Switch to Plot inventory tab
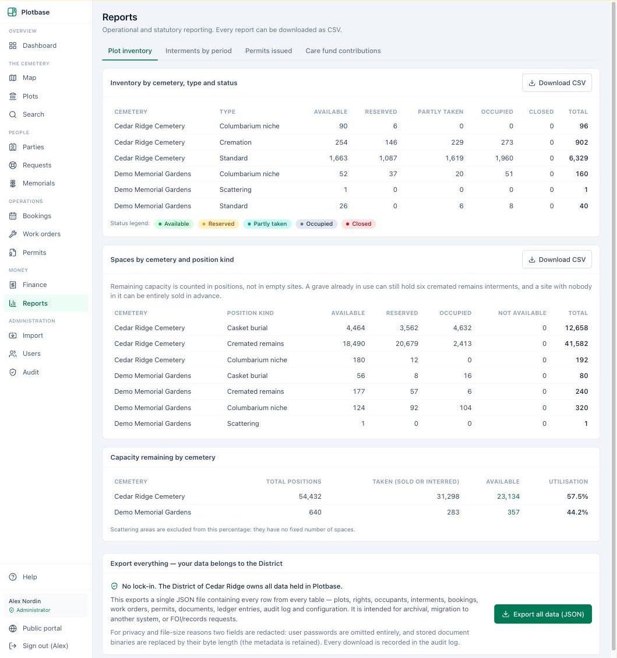The width and height of the screenshot is (617, 658). (x=130, y=51)
